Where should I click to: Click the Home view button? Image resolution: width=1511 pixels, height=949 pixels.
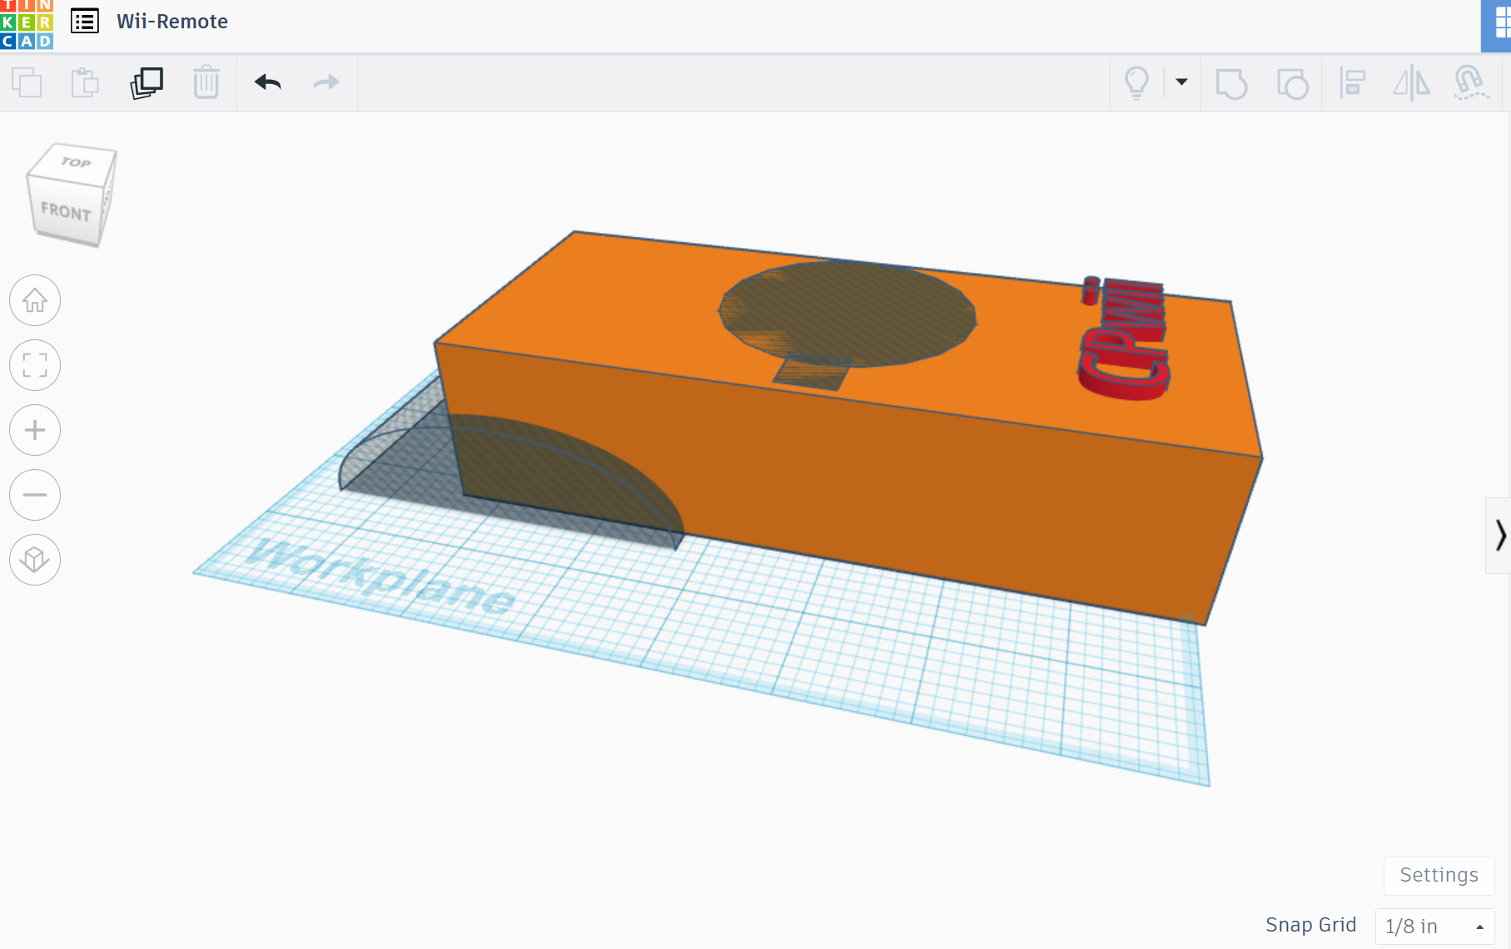[35, 300]
